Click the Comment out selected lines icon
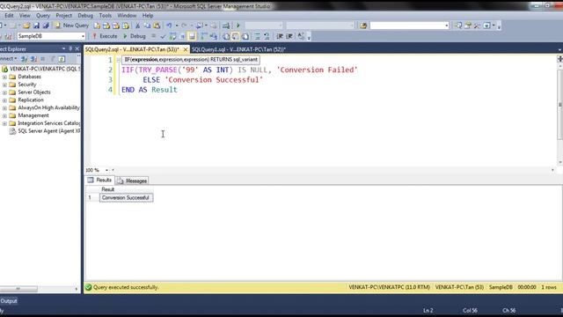Screen dimensions: 563x317 (x=257, y=36)
